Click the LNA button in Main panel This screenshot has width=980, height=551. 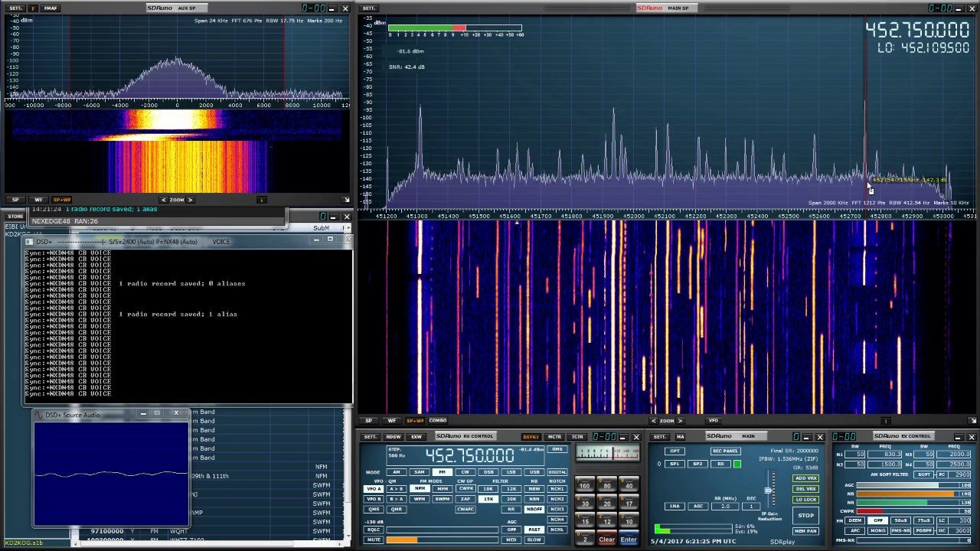pyautogui.click(x=675, y=506)
